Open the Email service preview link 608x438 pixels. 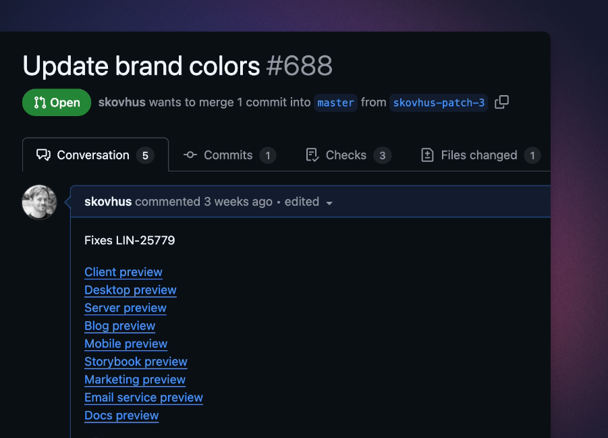click(x=144, y=398)
